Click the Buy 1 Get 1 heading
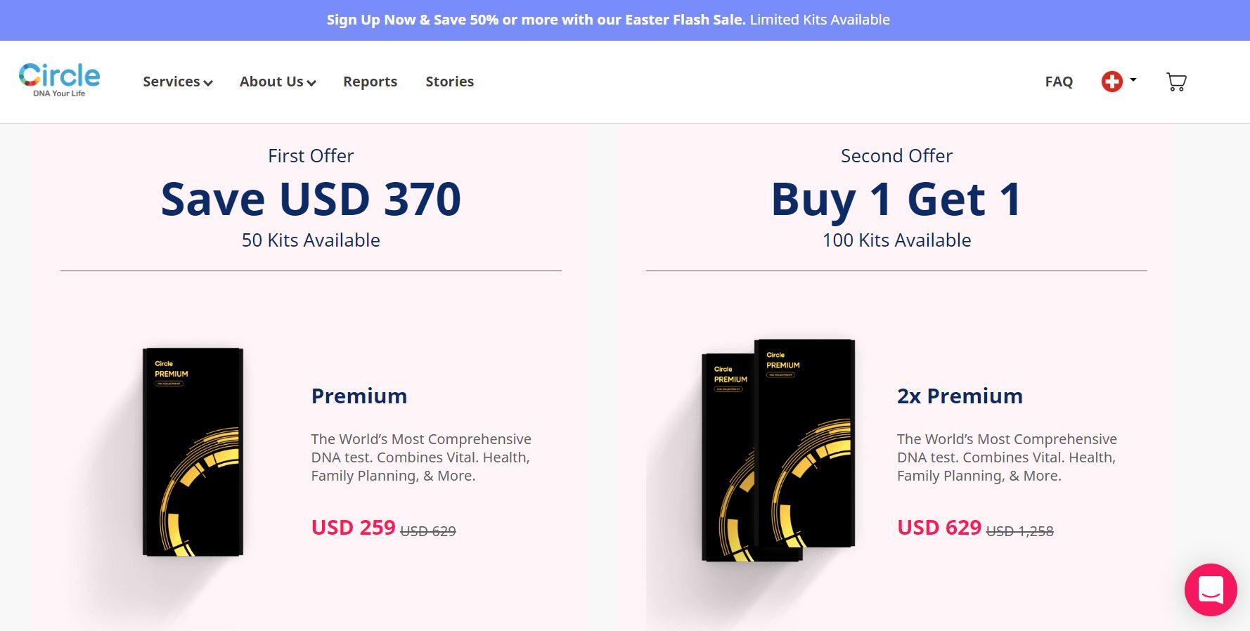The image size is (1250, 631). (896, 199)
